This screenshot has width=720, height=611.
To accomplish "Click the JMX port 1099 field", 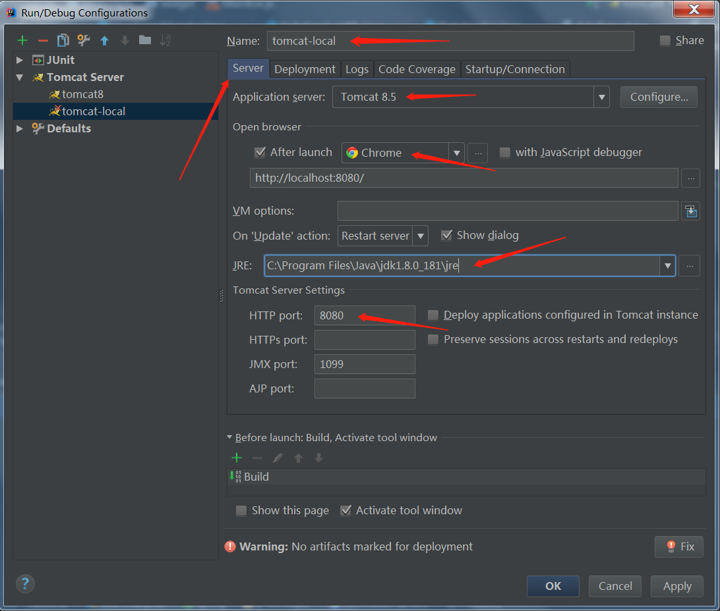I will (365, 364).
